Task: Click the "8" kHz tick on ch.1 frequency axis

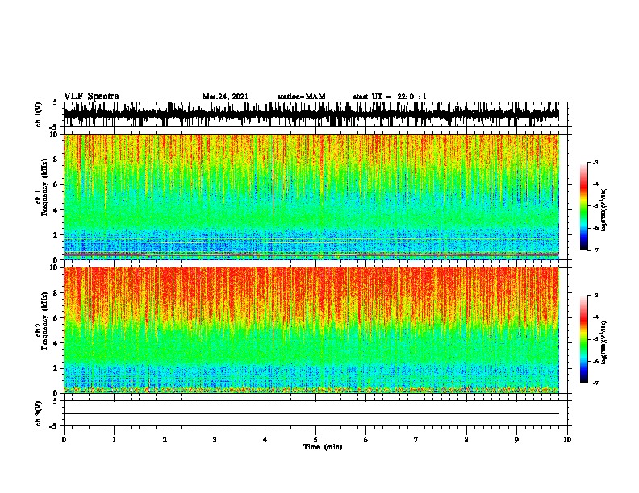Action: click(x=56, y=159)
